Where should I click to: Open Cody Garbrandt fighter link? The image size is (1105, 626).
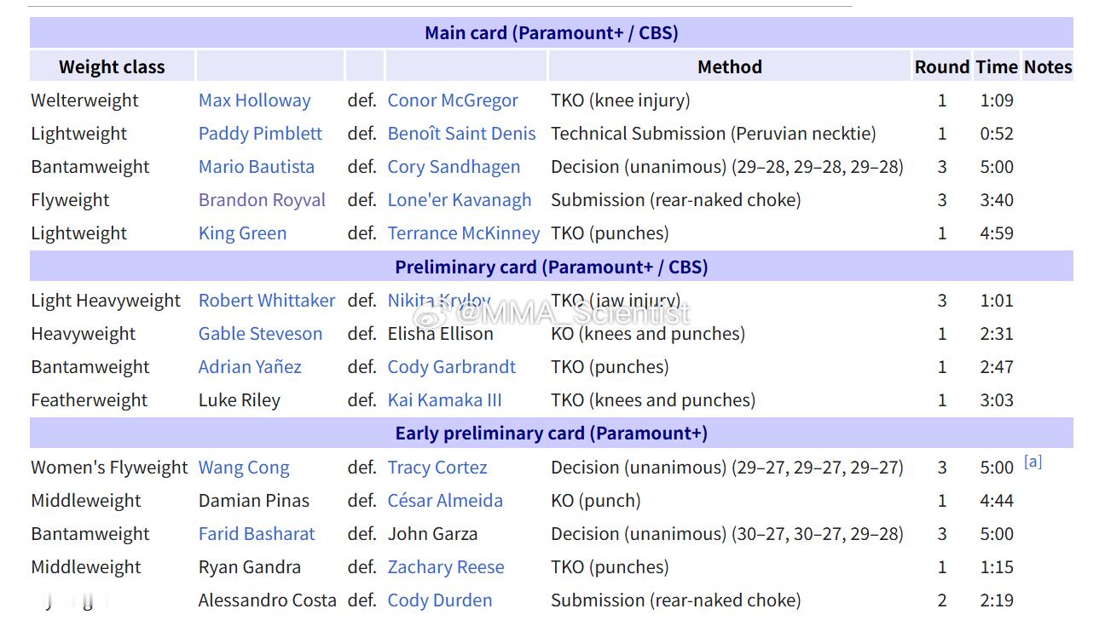point(451,367)
